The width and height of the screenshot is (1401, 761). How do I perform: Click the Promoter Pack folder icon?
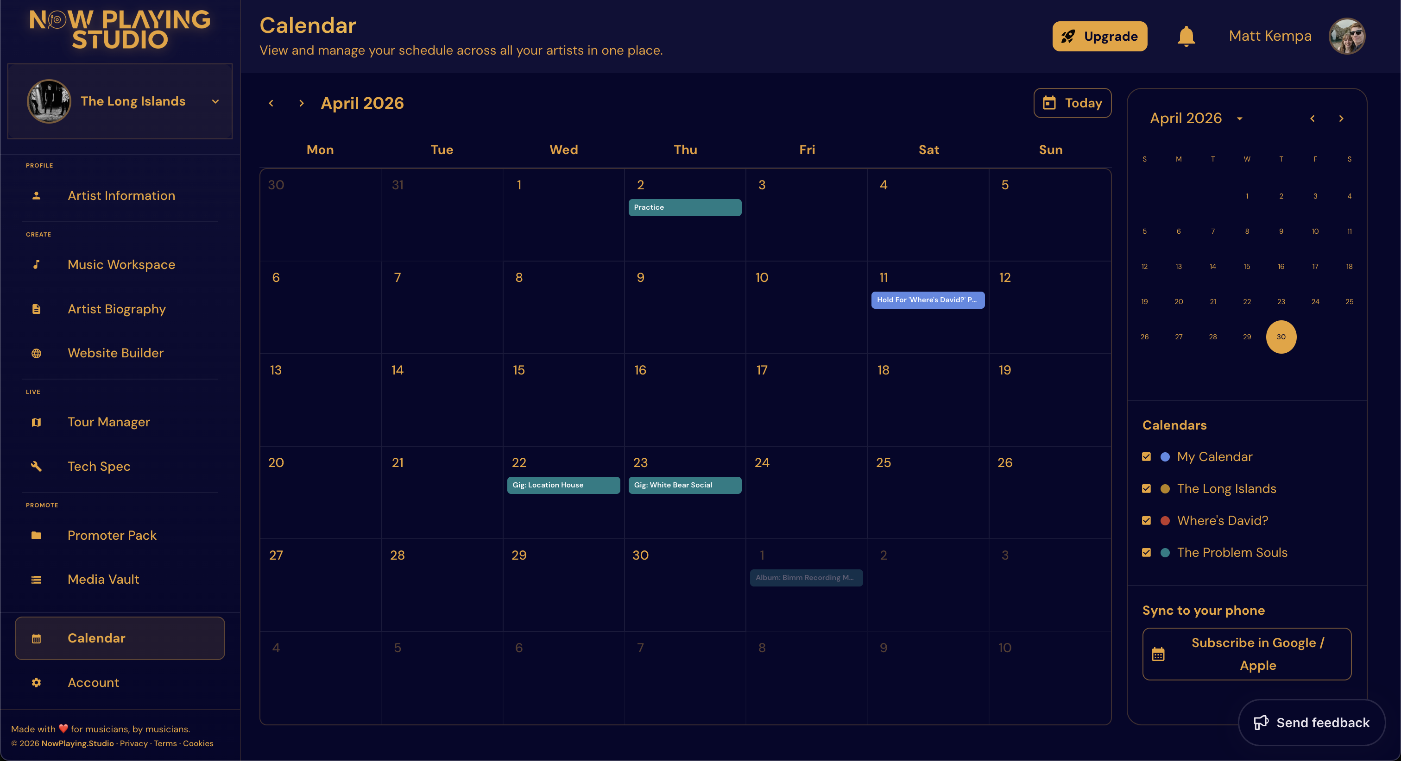click(x=37, y=536)
